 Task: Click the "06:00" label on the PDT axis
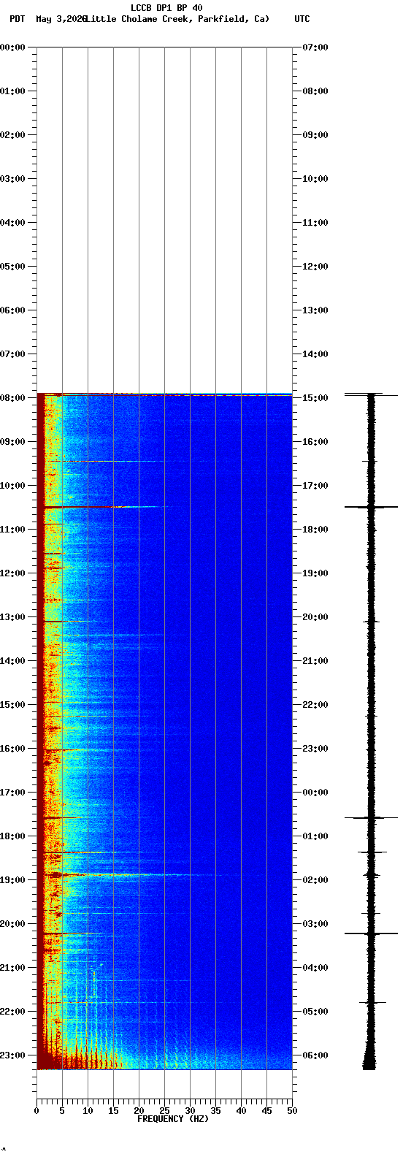click(x=12, y=310)
